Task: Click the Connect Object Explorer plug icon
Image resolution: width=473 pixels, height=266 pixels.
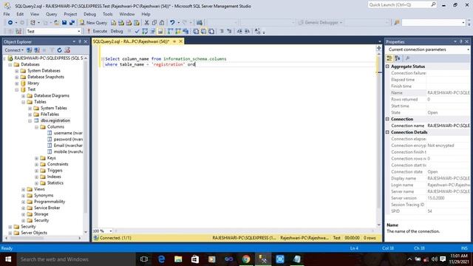Action: click(30, 50)
